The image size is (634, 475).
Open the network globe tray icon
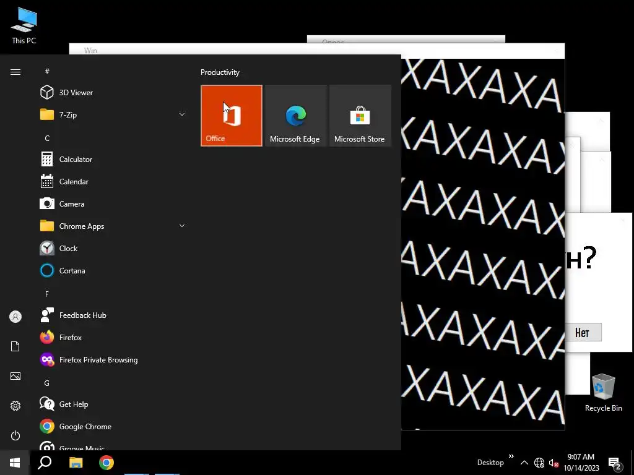click(x=539, y=463)
